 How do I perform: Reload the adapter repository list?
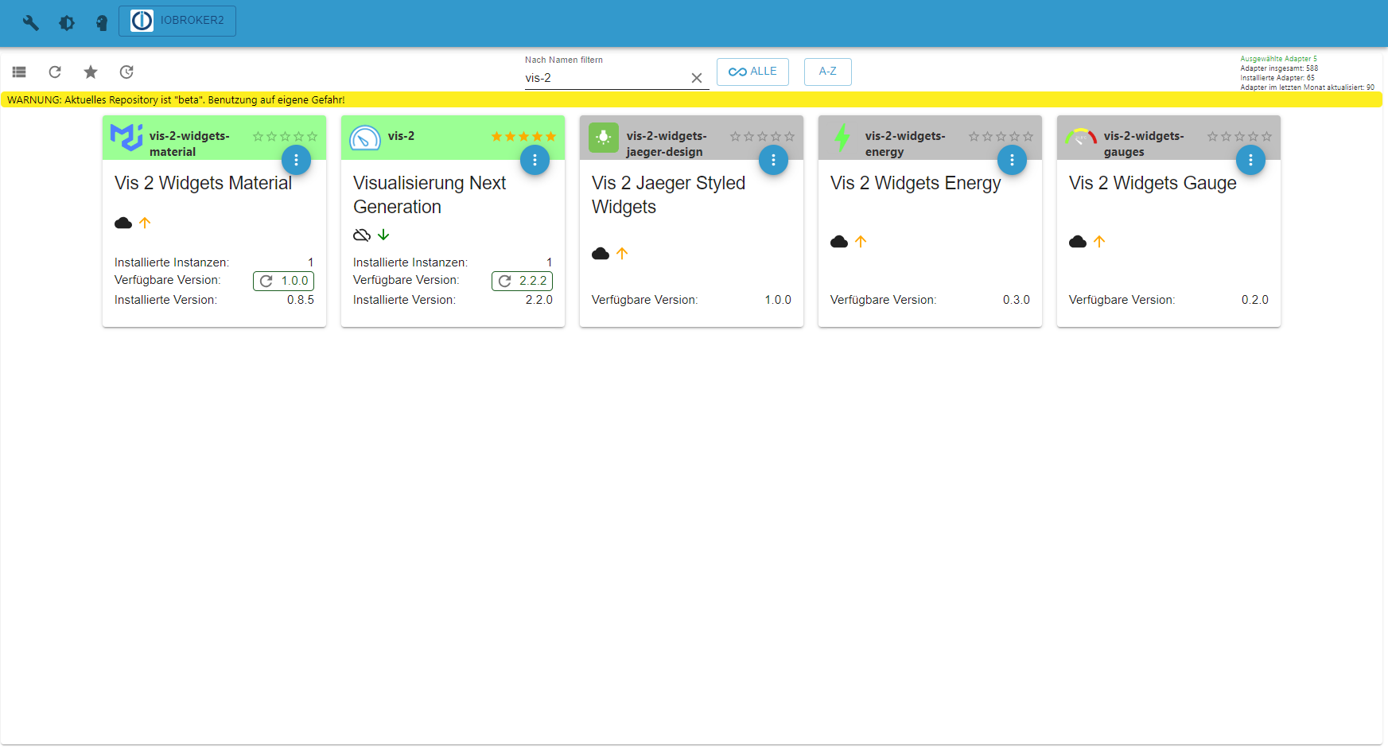[55, 72]
